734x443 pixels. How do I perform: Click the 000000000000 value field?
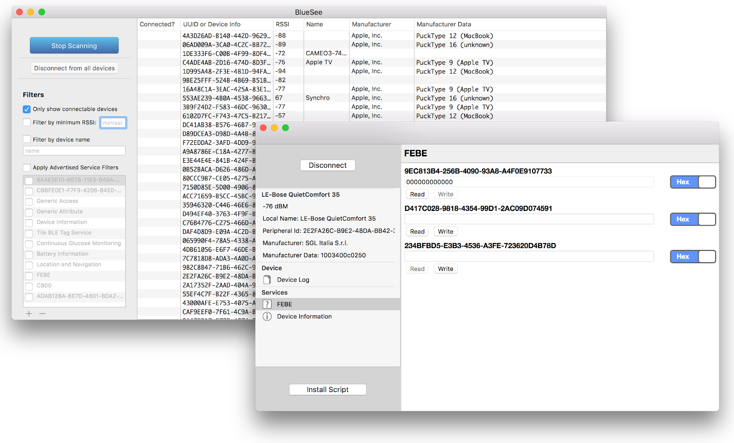529,182
